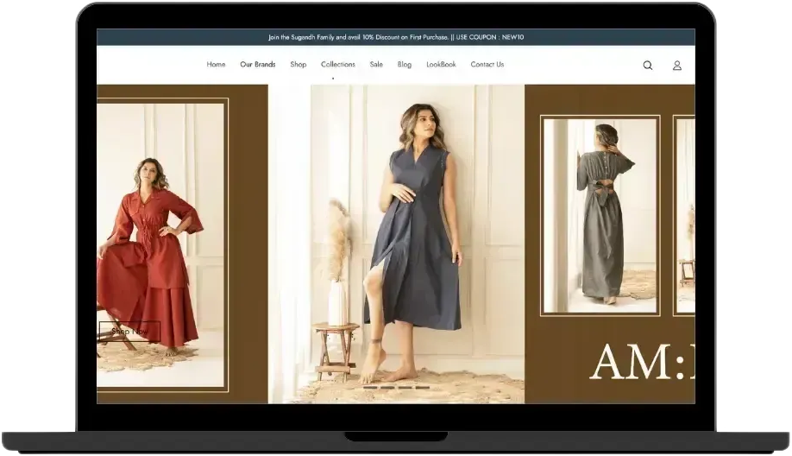Jump to the second carousel slide indicator

tap(387, 388)
